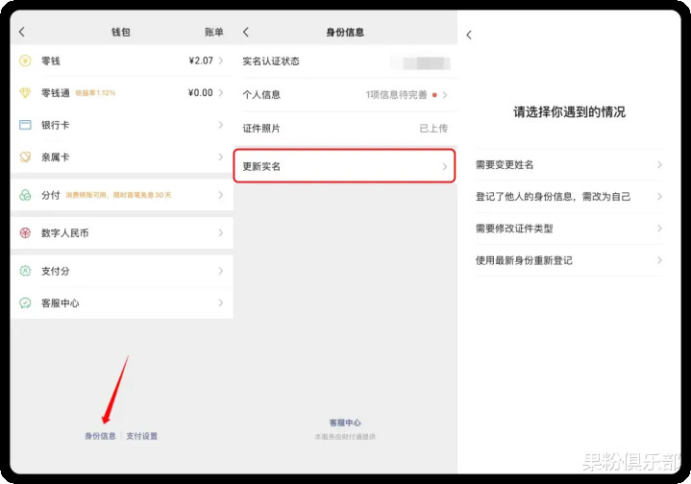This screenshot has height=484, width=691.
Task: Expand the 零钱 row chevron
Action: 221,60
